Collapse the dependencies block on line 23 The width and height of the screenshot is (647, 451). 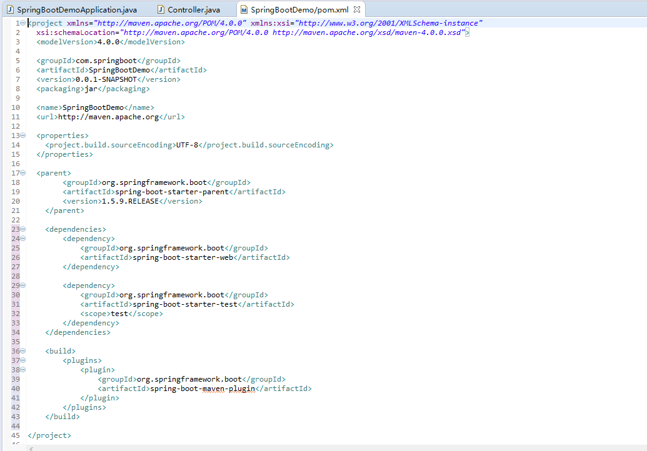pos(23,229)
